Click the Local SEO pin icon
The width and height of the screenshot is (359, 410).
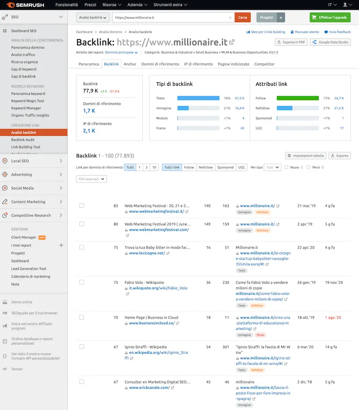[x=4, y=161]
